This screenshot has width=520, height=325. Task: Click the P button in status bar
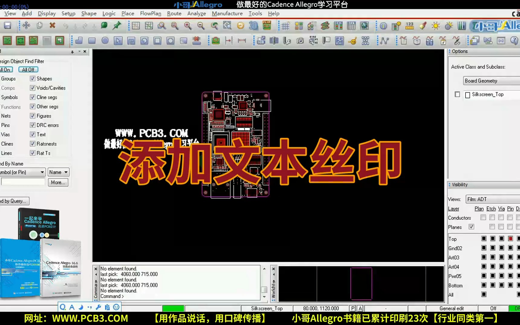(353, 308)
